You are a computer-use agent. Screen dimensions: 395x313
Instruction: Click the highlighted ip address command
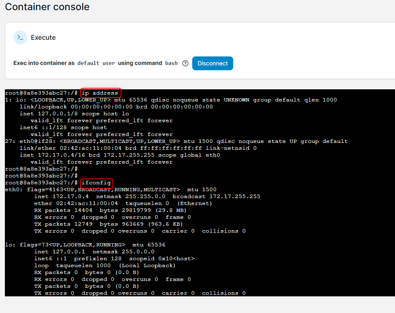click(x=100, y=93)
